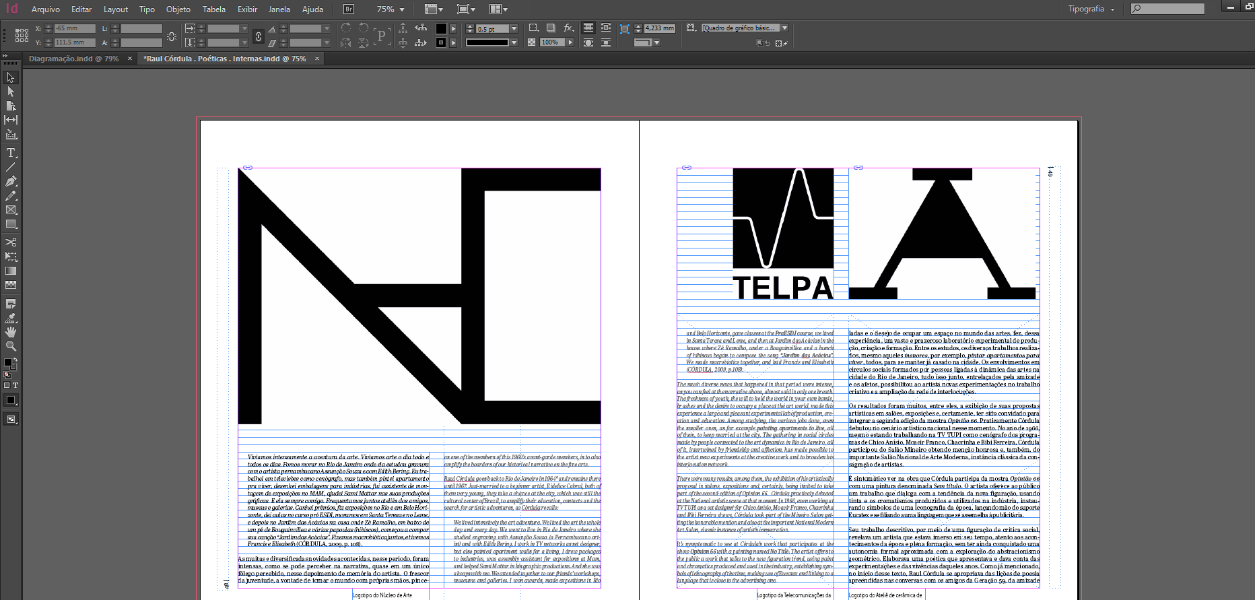Select the Gap tool
Image resolution: width=1255 pixels, height=600 pixels.
point(11,120)
